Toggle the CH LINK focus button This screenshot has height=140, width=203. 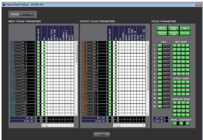click(x=185, y=33)
